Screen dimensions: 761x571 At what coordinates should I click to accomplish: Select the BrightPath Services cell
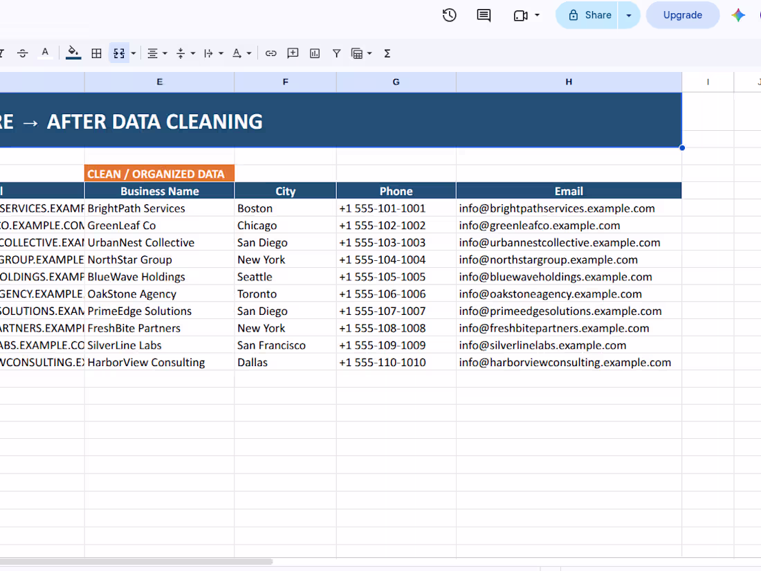point(159,208)
